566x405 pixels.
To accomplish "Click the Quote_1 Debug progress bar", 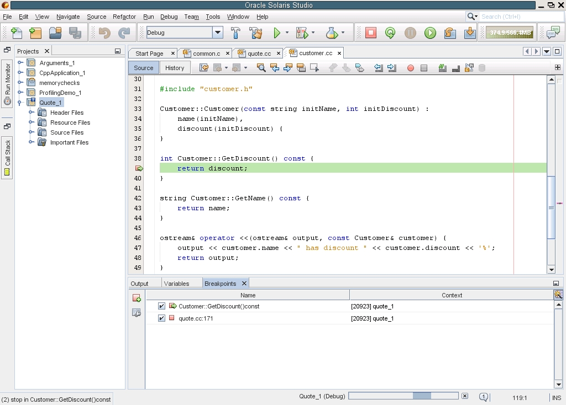I will (x=403, y=396).
